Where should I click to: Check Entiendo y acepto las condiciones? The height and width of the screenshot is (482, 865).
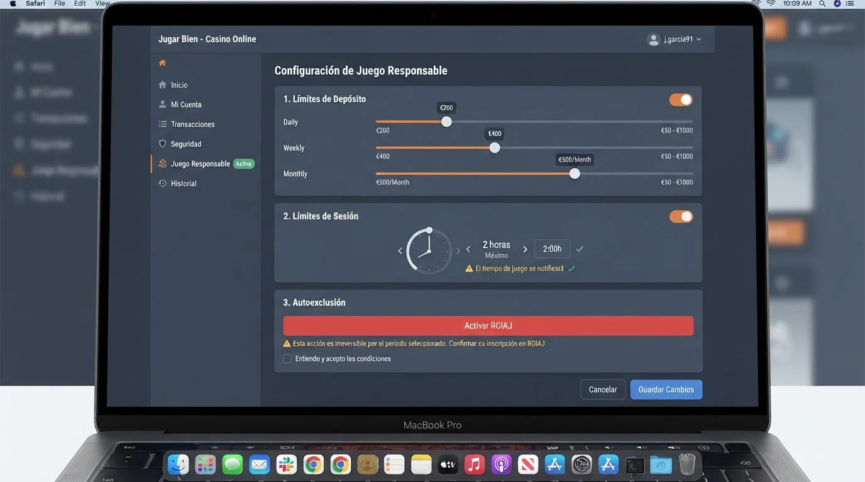click(287, 359)
